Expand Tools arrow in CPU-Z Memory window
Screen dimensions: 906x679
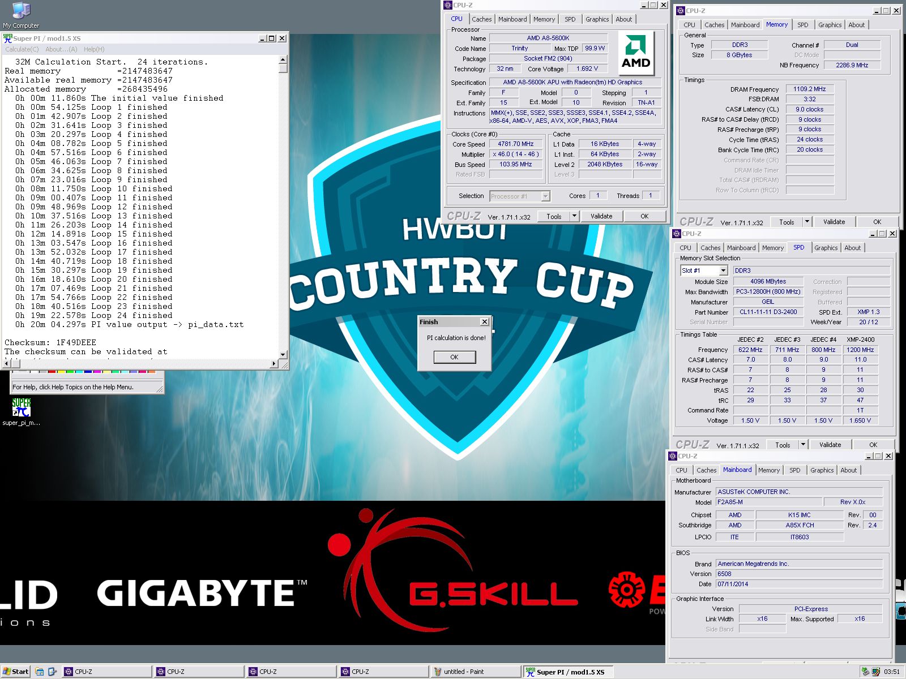tap(807, 222)
